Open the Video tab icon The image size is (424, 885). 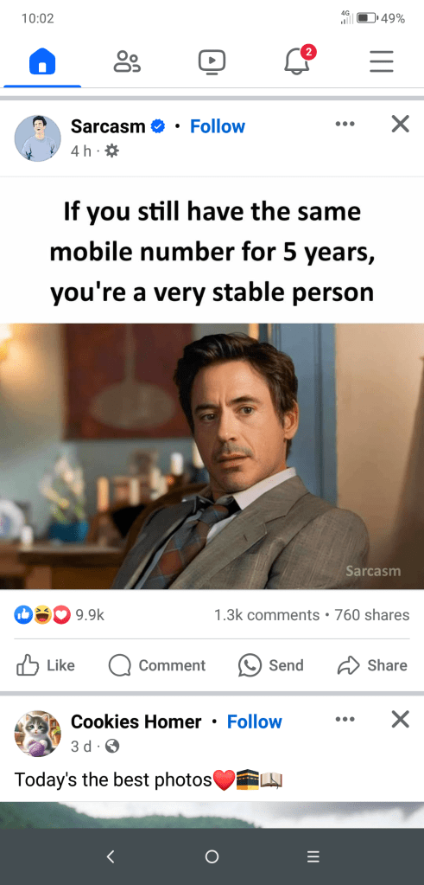click(212, 61)
